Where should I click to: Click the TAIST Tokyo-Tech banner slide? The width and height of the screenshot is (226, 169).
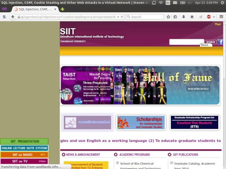pos(86,85)
